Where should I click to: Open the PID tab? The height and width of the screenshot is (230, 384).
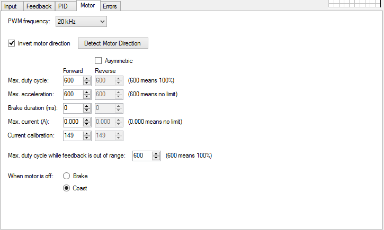[65, 6]
